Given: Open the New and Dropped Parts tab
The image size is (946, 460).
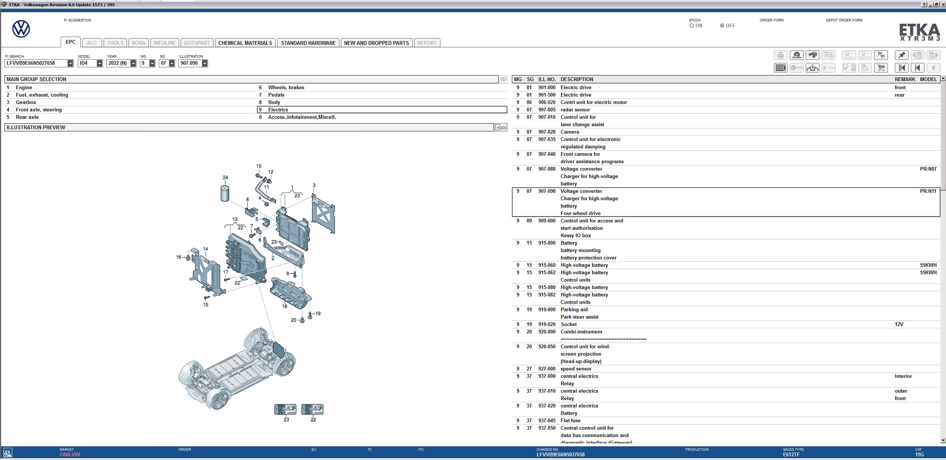Looking at the screenshot, I should [376, 43].
